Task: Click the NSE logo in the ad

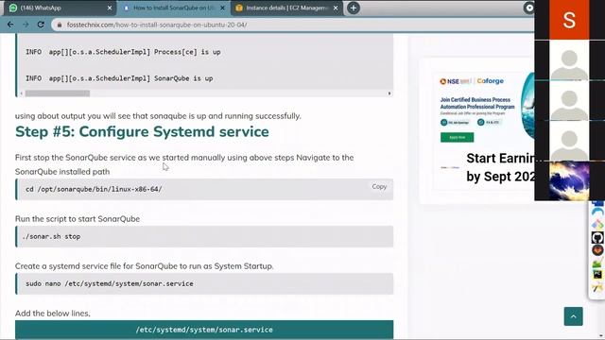Action: click(455, 81)
